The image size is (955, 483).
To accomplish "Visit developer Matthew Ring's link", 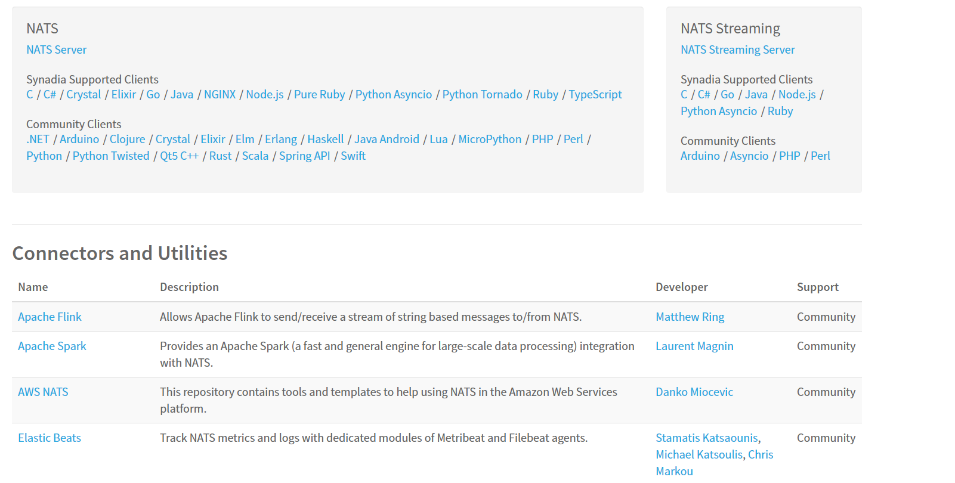I will [x=690, y=317].
